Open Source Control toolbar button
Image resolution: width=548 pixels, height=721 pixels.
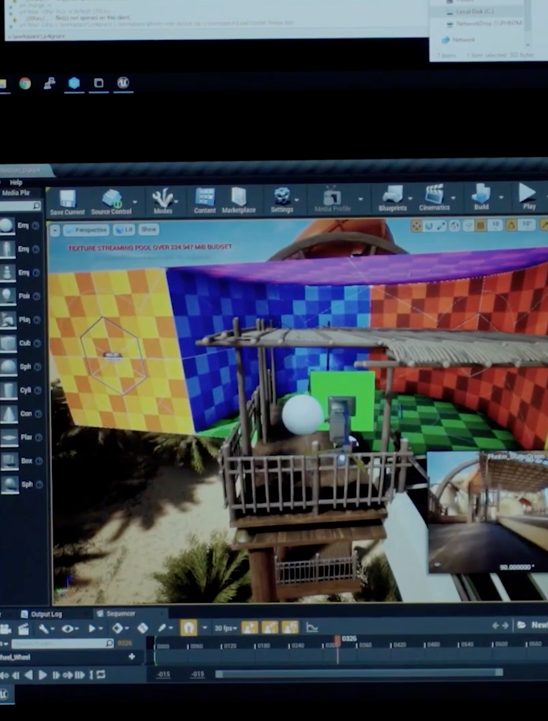click(x=111, y=202)
